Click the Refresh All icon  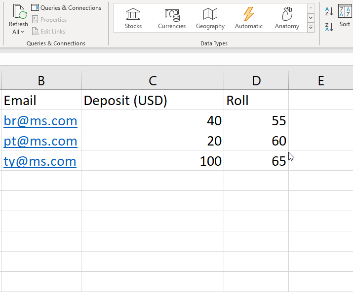(x=19, y=12)
